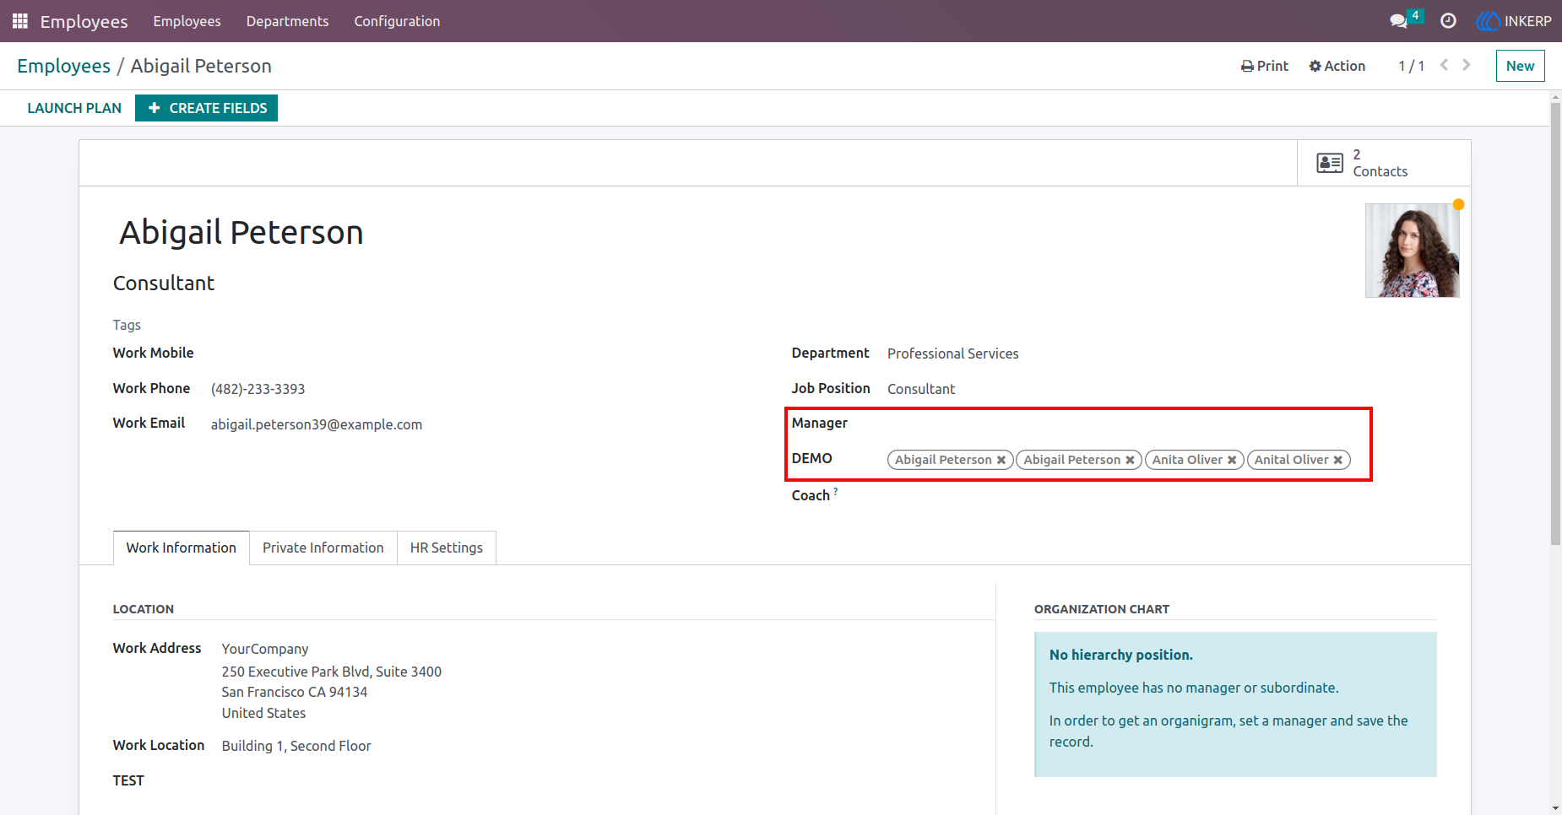Click the YourCompany work address
The image size is (1562, 815).
[x=265, y=649]
